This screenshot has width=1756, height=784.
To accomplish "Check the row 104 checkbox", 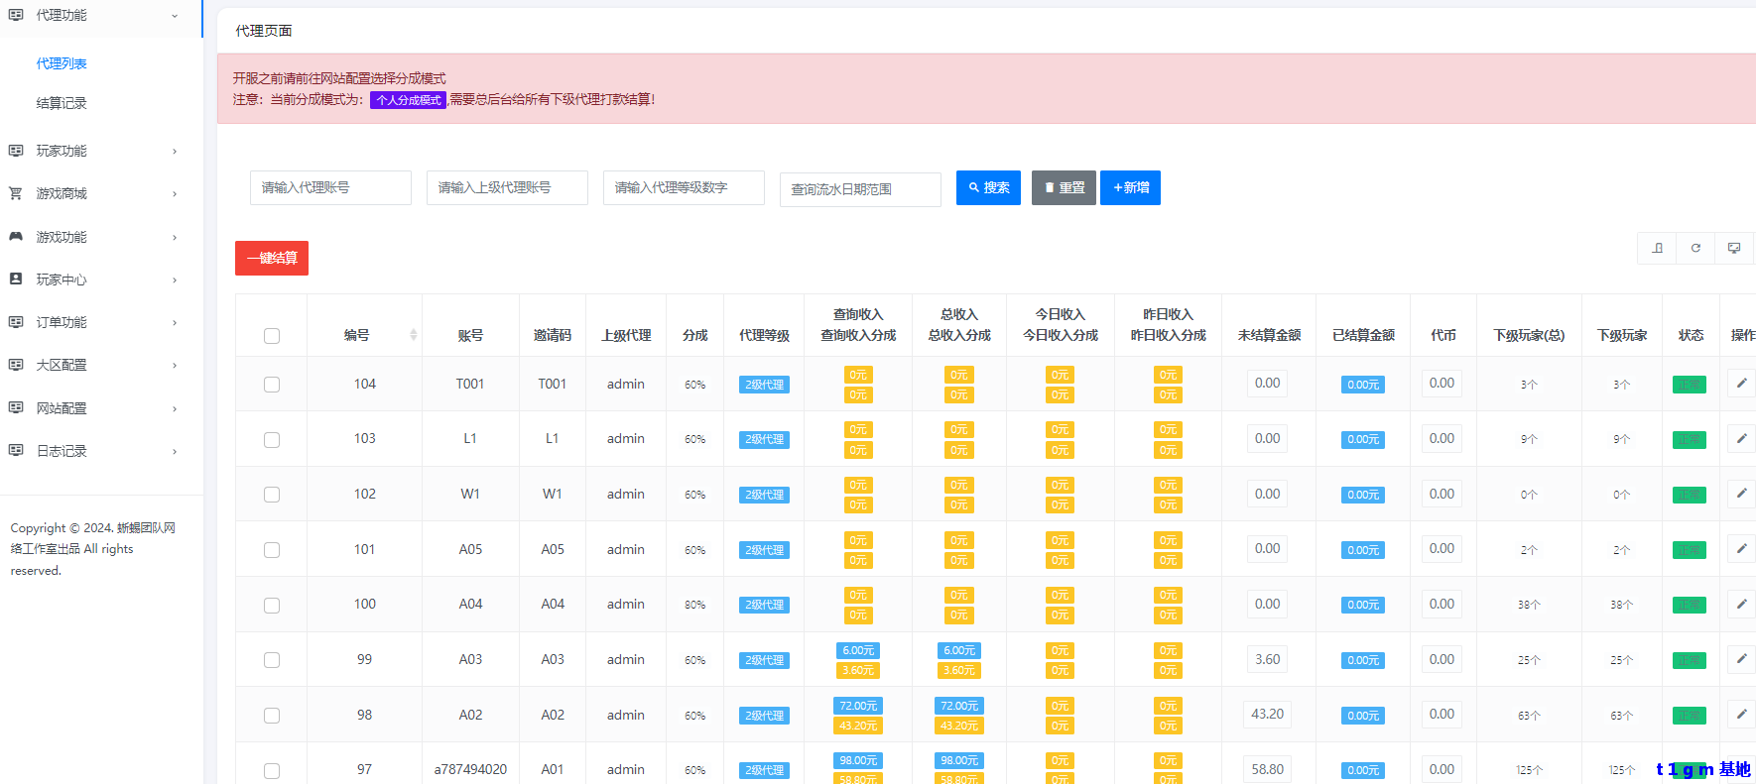I will (272, 385).
